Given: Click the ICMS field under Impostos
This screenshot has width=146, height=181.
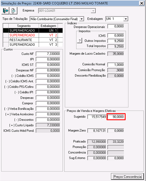Looking at the screenshot, I should 116,36.
